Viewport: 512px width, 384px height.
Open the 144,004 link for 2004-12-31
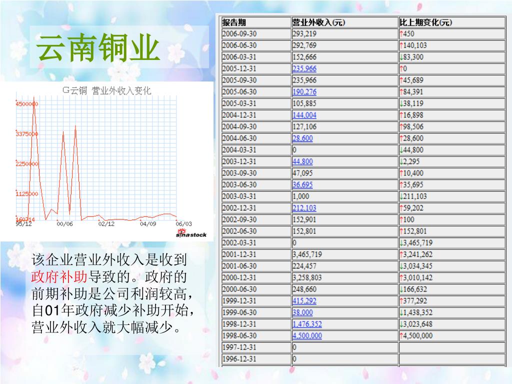[304, 115]
